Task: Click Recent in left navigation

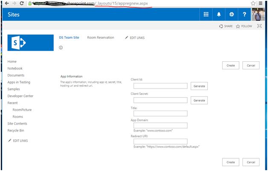Action: tap(12, 103)
